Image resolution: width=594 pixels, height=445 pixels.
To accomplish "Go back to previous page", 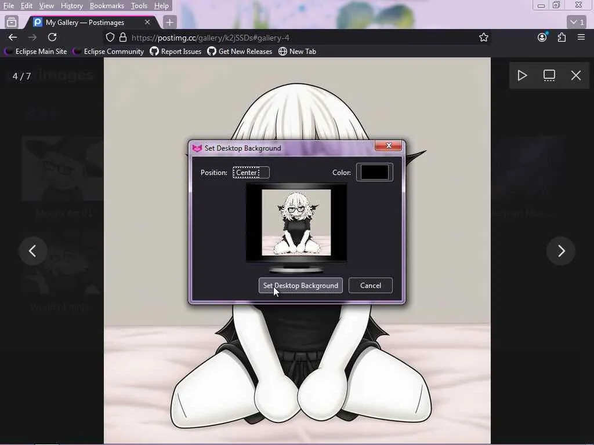I will pos(13,37).
